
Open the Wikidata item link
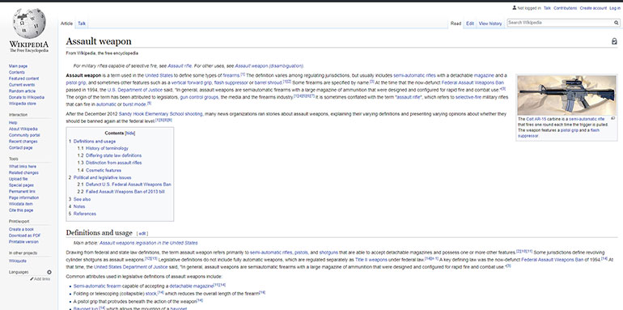(21, 204)
